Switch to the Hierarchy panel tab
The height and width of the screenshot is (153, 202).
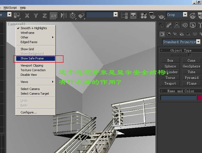tap(177, 25)
